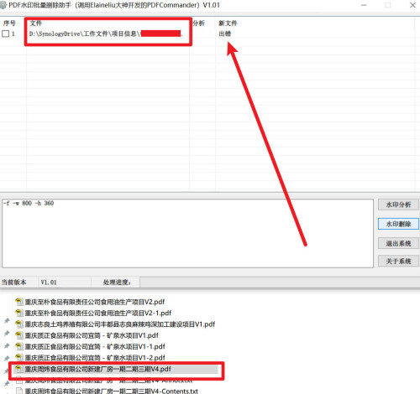Click the 退出系统 button

(x=398, y=243)
